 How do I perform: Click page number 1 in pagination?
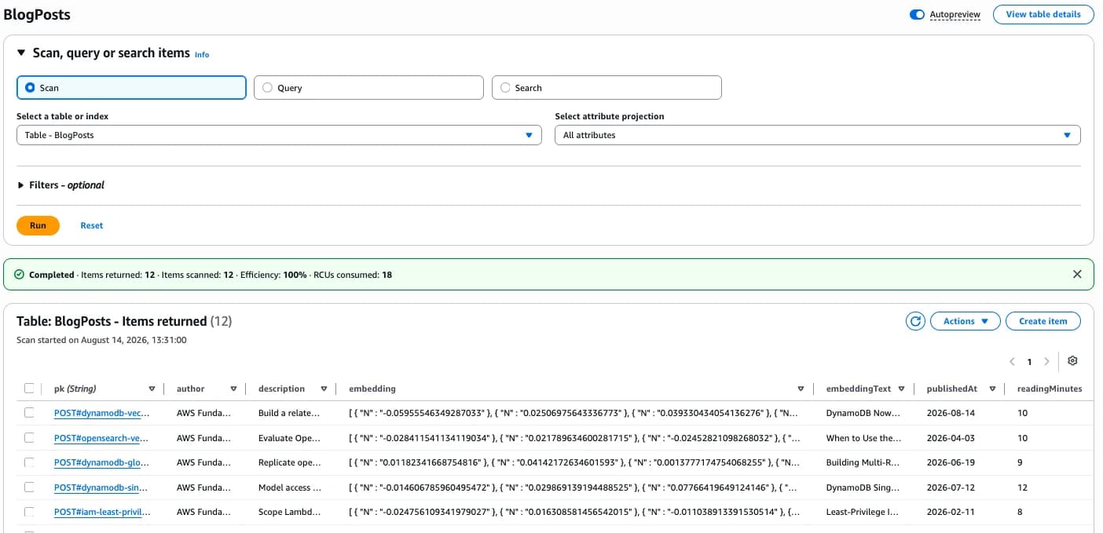1029,362
